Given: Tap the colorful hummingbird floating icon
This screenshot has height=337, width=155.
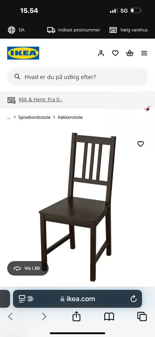Looking at the screenshot, I should click(148, 109).
